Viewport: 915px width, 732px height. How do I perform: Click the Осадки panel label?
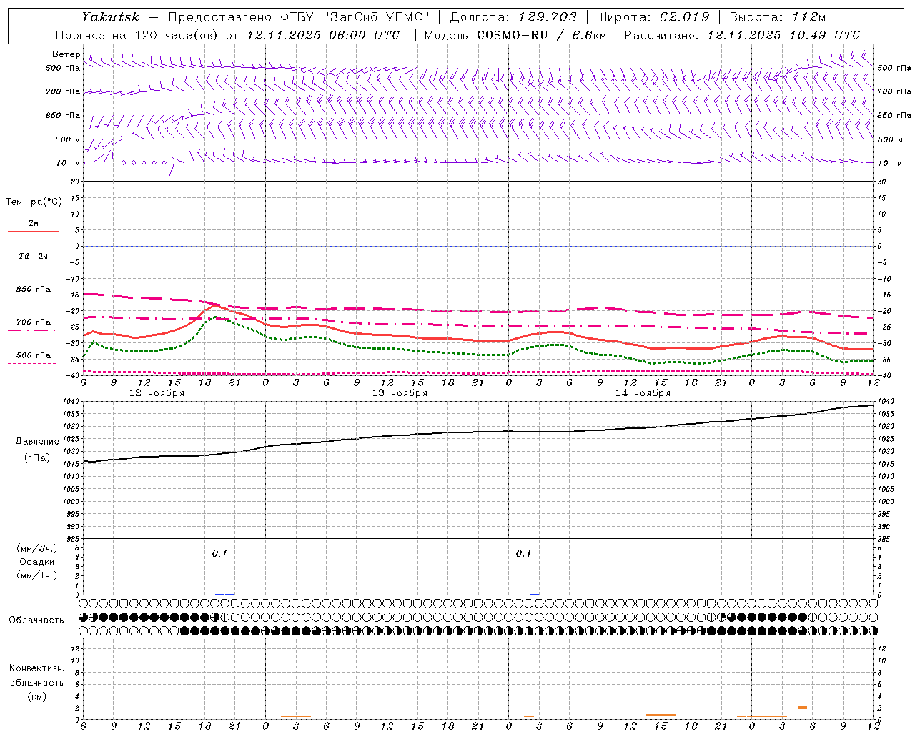[x=37, y=562]
